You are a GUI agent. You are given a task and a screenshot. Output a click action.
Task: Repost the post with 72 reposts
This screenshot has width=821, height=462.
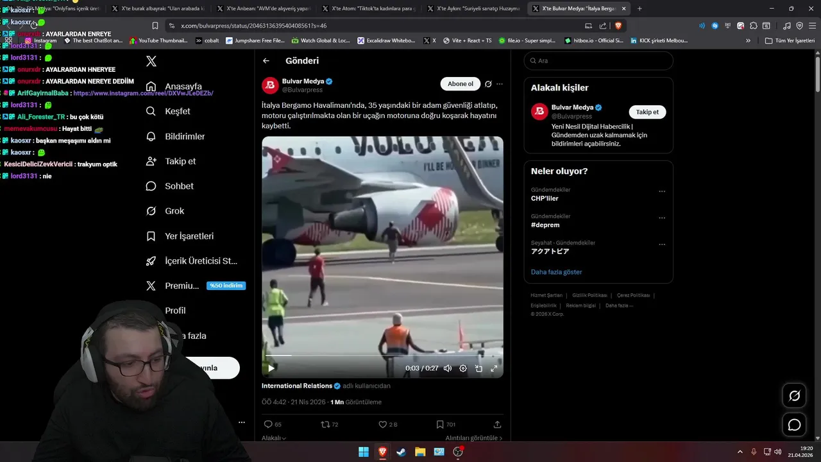point(329,424)
